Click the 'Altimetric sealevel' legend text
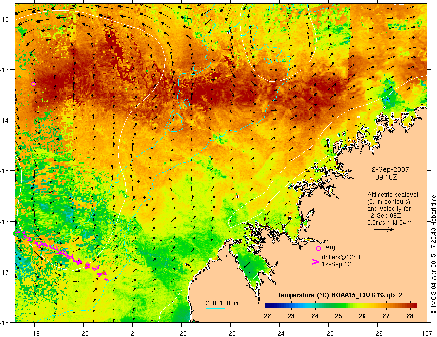437x337 pixels. [393, 195]
